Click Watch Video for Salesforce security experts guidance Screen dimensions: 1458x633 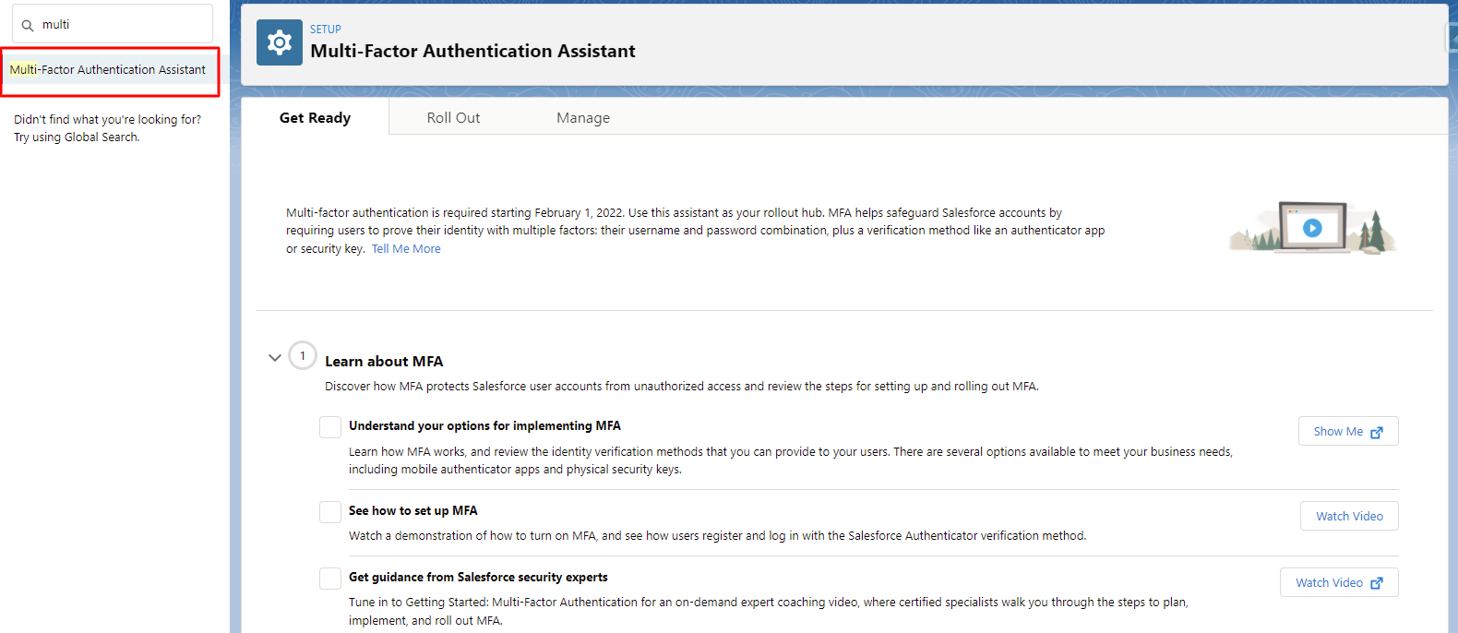click(1339, 582)
